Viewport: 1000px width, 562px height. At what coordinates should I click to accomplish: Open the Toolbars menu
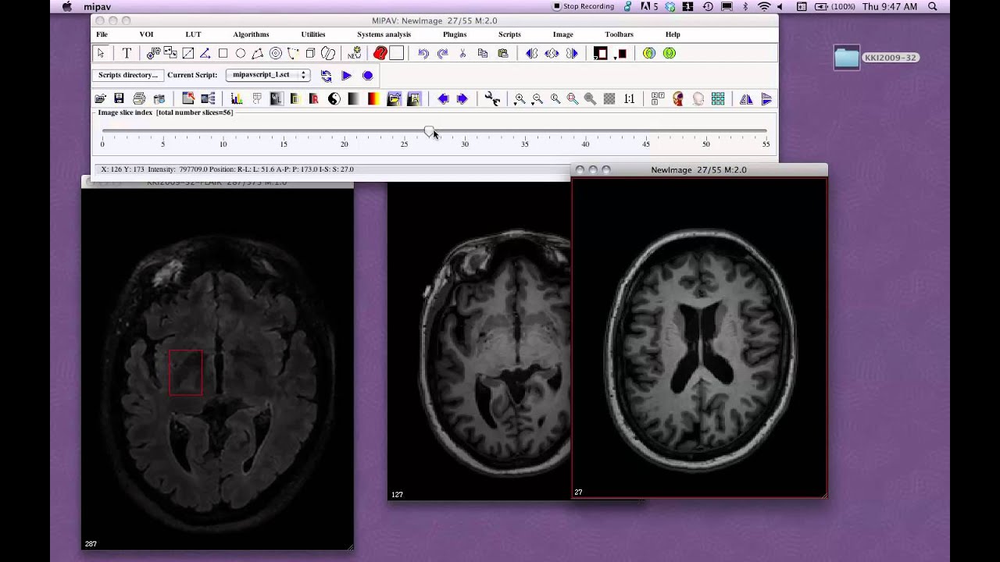click(619, 34)
